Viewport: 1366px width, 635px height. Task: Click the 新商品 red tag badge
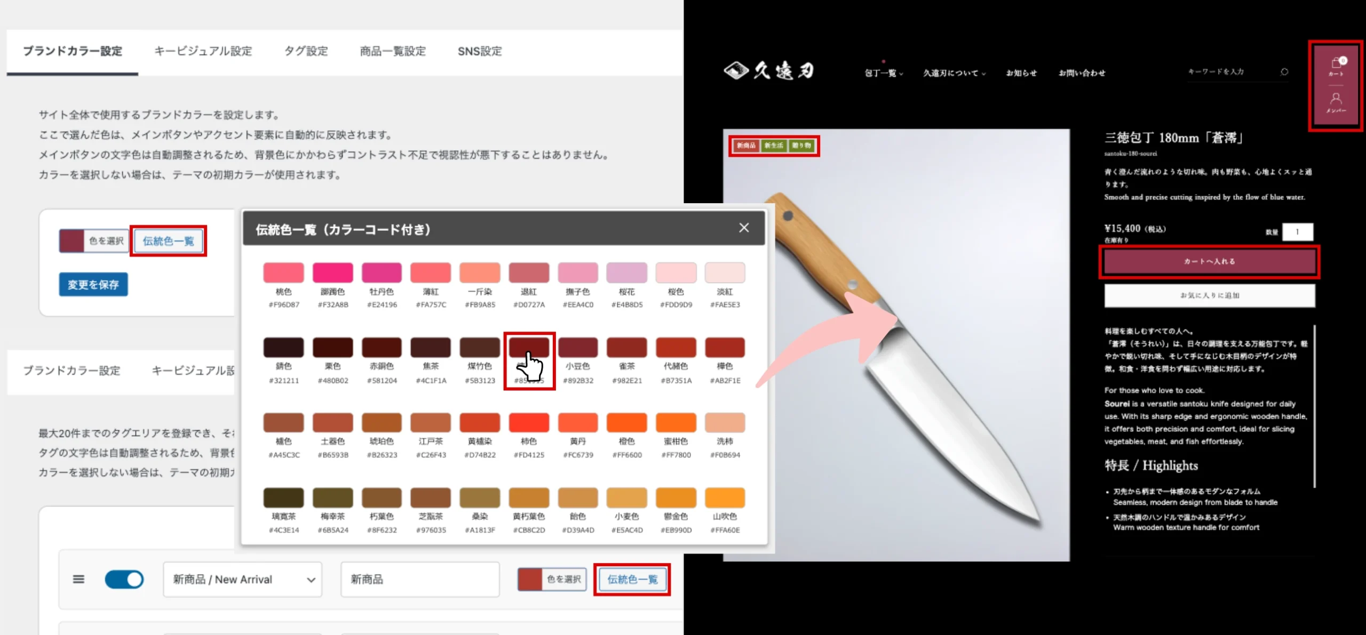coord(746,145)
